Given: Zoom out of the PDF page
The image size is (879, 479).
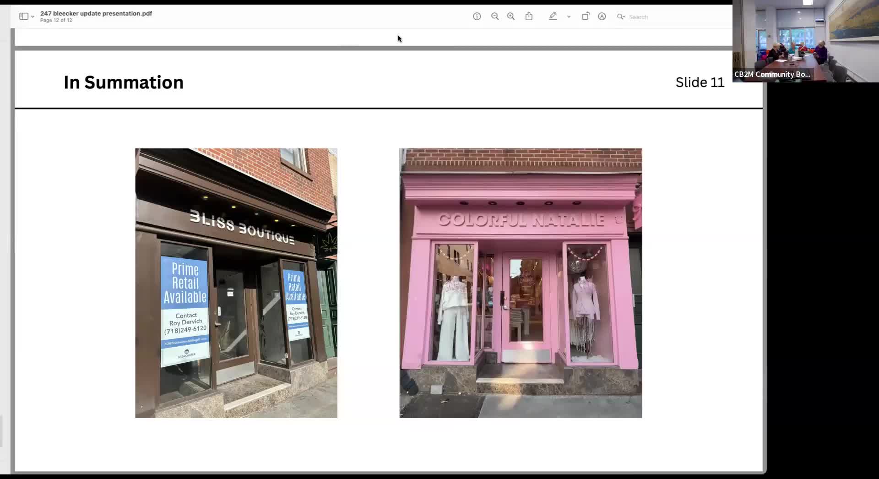Looking at the screenshot, I should click(x=494, y=16).
